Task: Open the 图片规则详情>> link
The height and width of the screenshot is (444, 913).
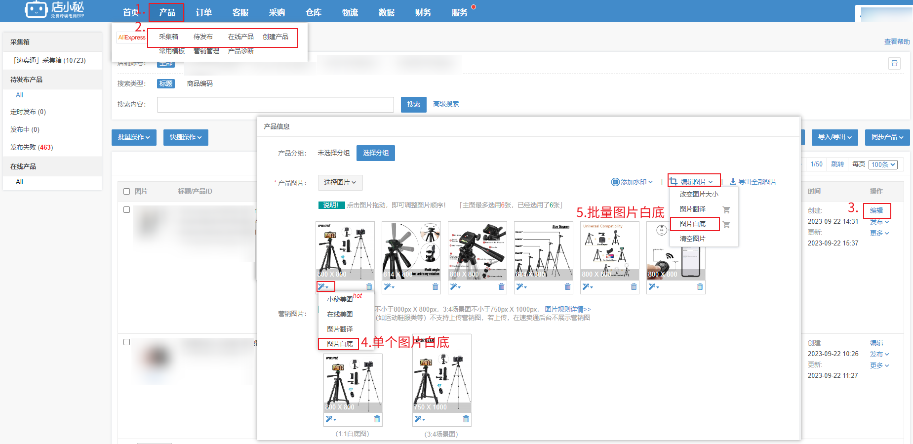Action: [568, 309]
